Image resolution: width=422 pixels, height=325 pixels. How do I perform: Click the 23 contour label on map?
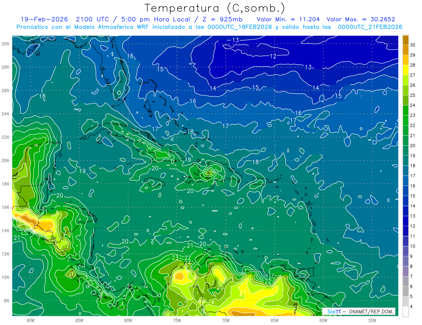click(175, 258)
